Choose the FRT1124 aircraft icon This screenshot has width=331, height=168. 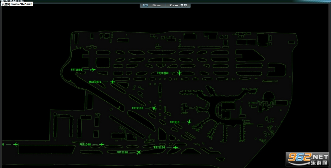point(176,147)
